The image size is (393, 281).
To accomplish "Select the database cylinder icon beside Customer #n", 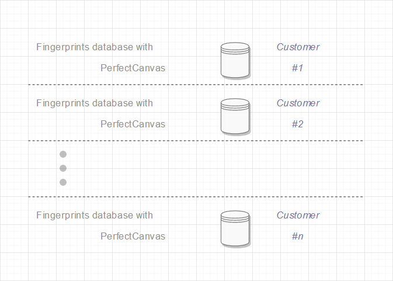I will click(x=235, y=228).
